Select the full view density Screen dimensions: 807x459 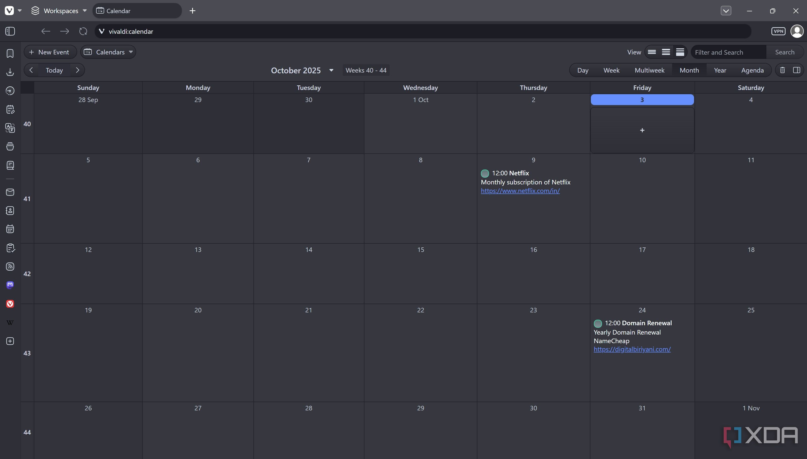[680, 52]
